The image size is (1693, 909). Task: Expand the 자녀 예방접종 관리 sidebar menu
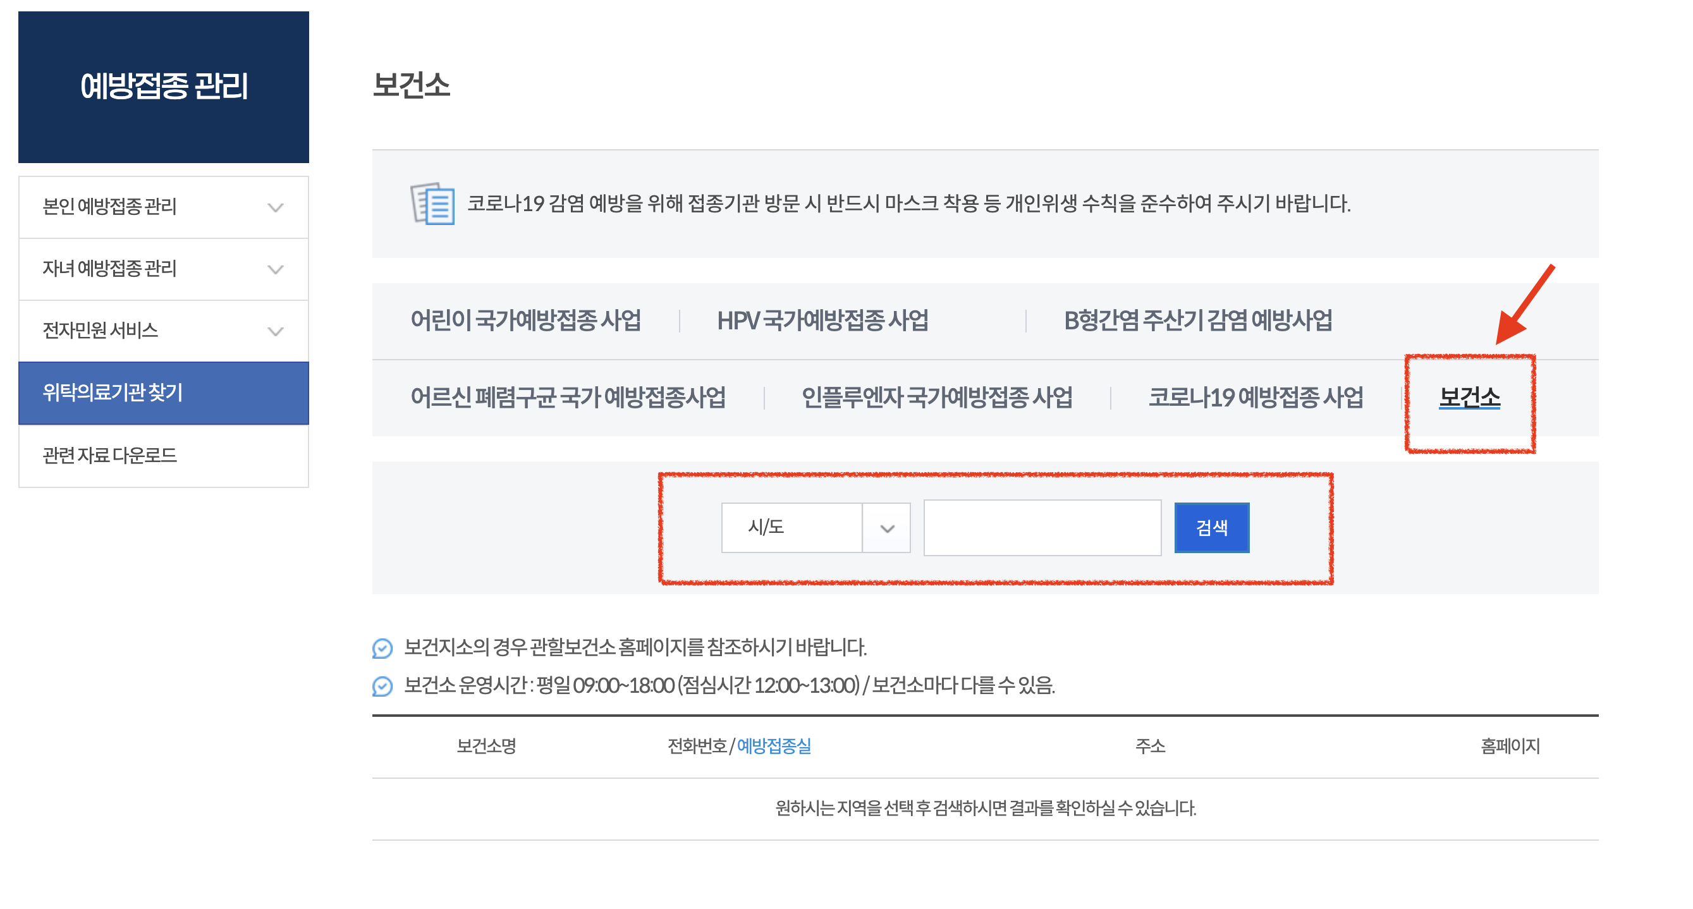coord(163,268)
